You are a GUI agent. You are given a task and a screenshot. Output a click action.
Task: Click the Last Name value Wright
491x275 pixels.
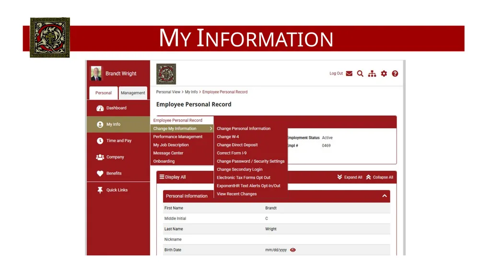coord(271,229)
